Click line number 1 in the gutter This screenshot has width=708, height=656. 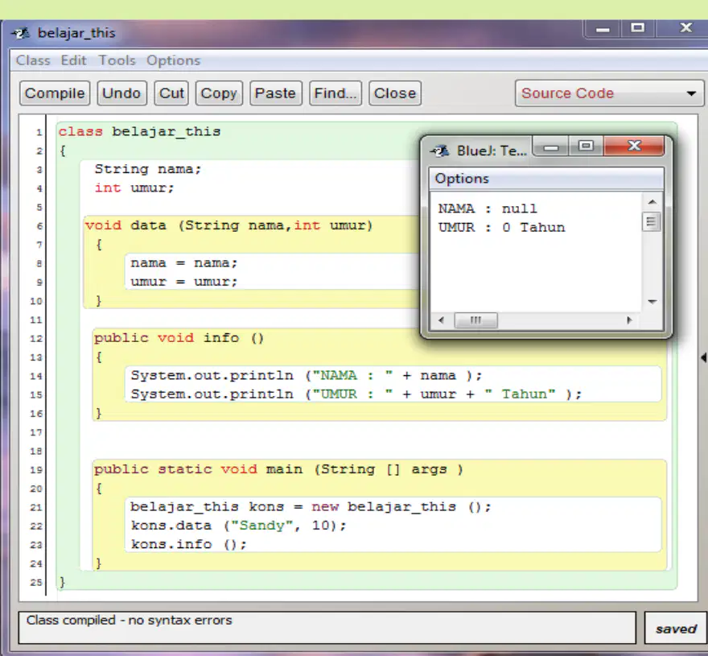(39, 132)
